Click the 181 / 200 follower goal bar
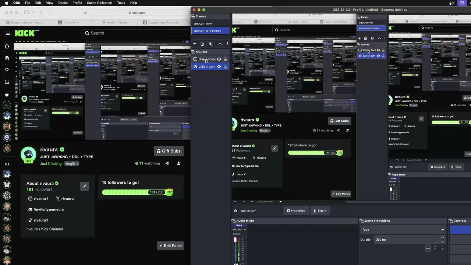This screenshot has height=265, width=471. 137,192
